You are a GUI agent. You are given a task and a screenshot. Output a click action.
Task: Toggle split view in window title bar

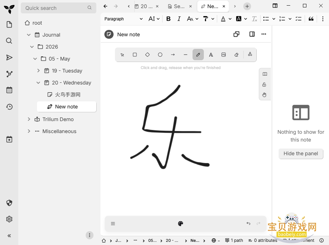pyautogui.click(x=275, y=6)
